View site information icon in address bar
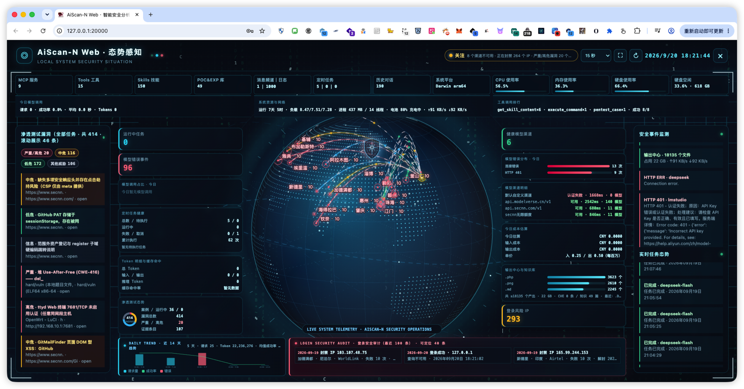744x389 pixels. [60, 31]
